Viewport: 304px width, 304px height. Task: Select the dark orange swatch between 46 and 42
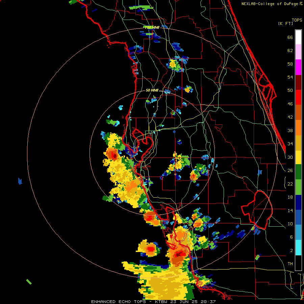click(298, 112)
